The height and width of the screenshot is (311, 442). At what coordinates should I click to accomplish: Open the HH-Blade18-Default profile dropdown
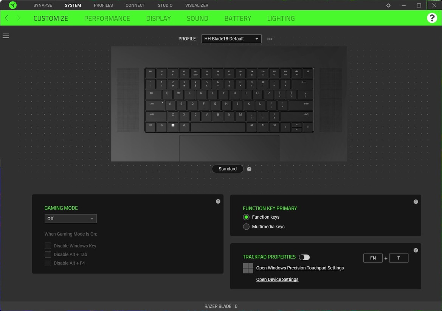pos(231,39)
